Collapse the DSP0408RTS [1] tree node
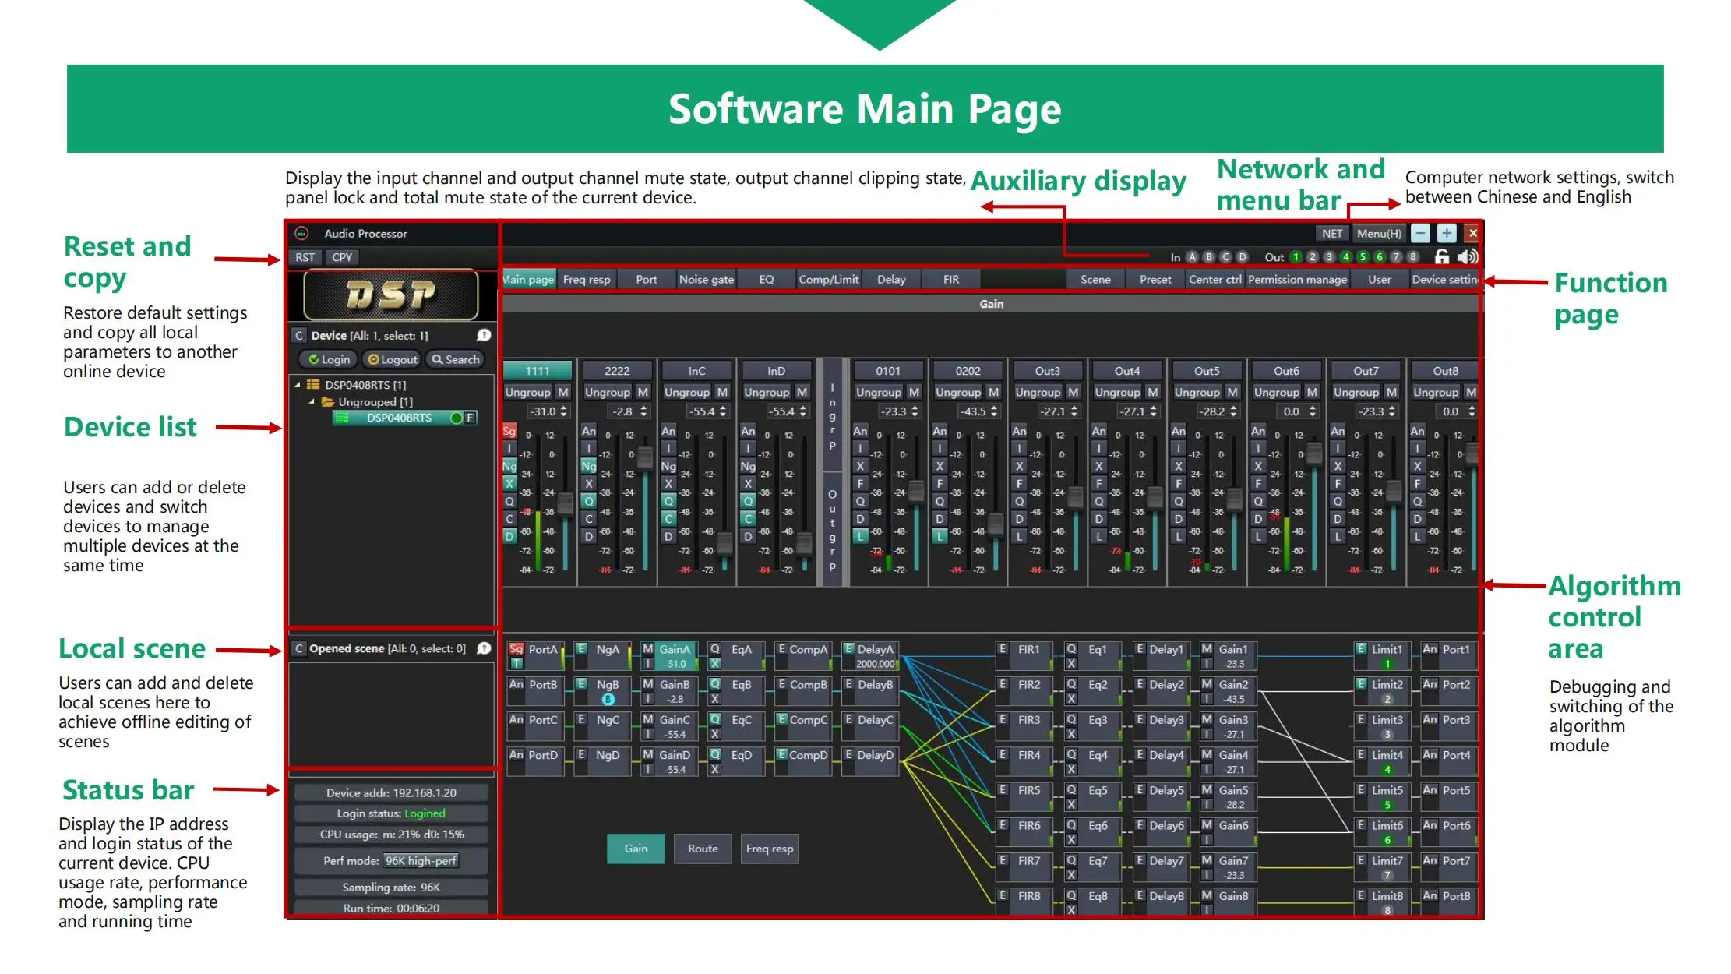Viewport: 1731px width, 974px height. tap(298, 385)
